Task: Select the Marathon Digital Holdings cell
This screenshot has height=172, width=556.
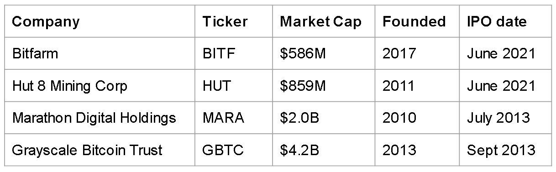Action: 100,117
